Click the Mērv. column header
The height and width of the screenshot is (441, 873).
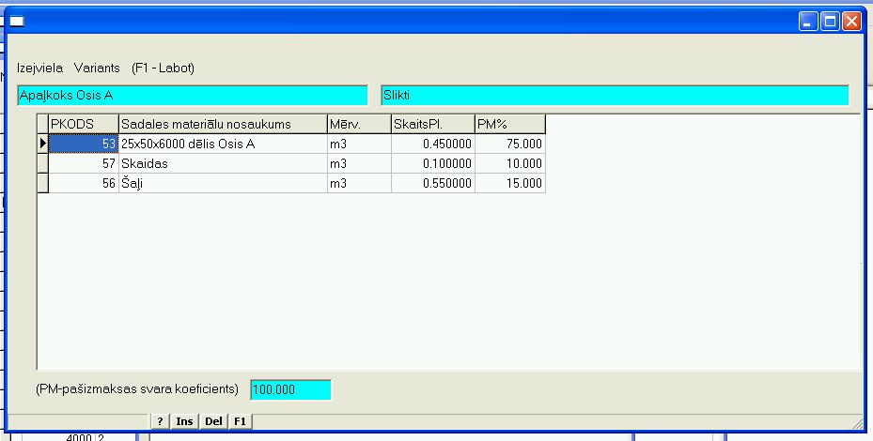pyautogui.click(x=359, y=124)
